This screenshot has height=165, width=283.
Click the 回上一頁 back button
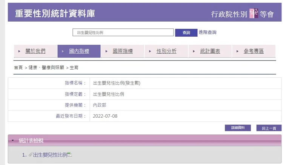click(x=269, y=128)
